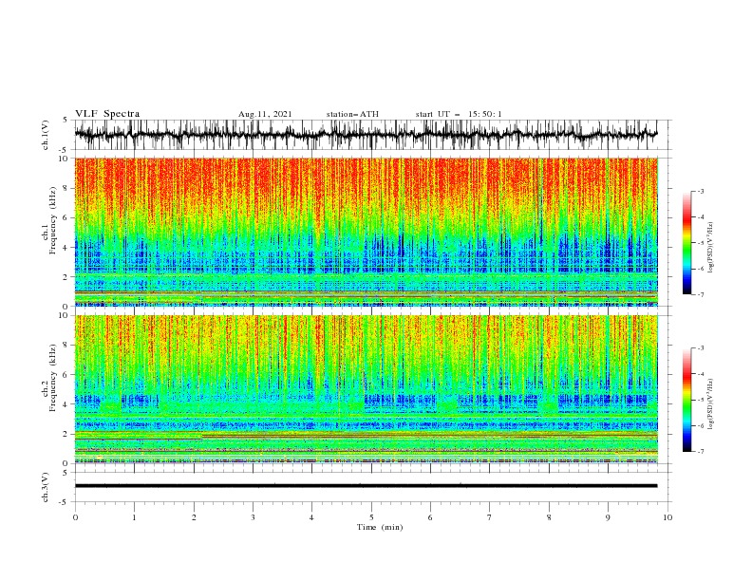Click the "-7" tick on ch.2 color bar
The image size is (752, 581).
coord(700,452)
